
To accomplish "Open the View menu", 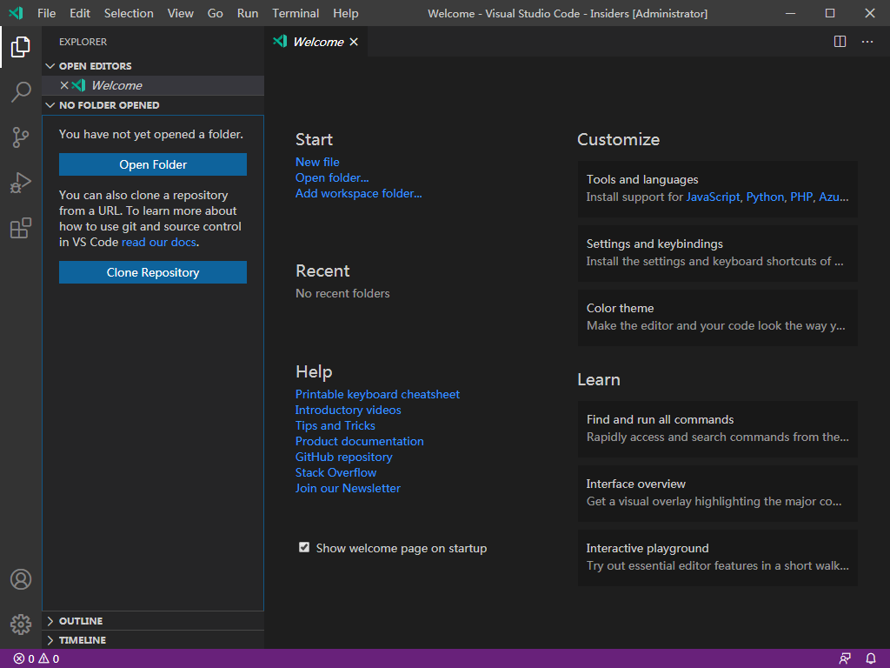I will click(181, 13).
